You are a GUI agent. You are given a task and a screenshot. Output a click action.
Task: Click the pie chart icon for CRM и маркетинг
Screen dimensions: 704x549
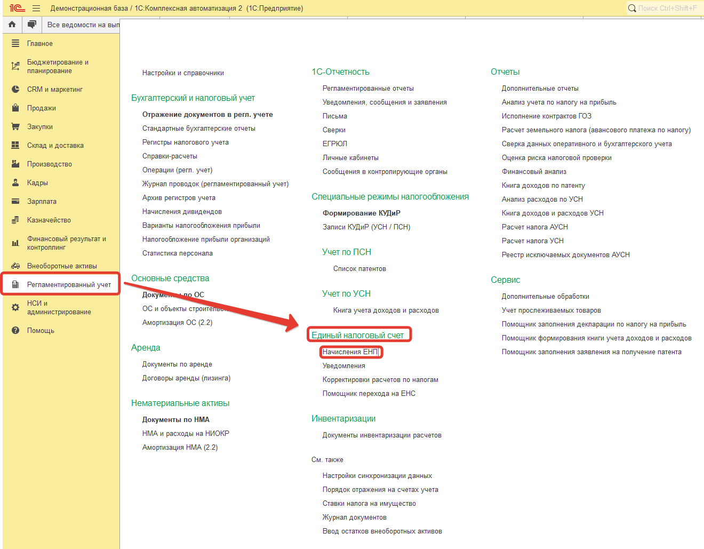pyautogui.click(x=15, y=90)
